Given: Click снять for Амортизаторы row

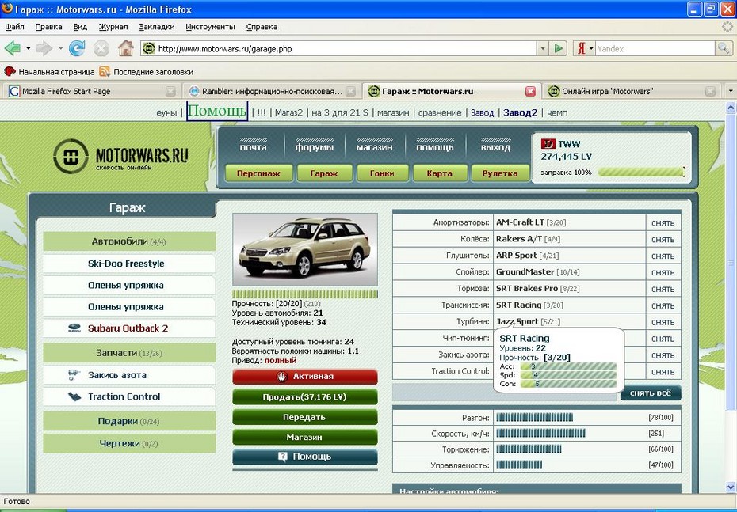Looking at the screenshot, I should (x=663, y=223).
